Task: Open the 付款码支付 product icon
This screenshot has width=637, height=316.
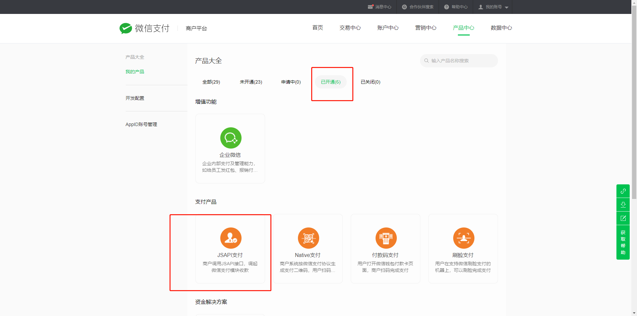Action: [386, 238]
